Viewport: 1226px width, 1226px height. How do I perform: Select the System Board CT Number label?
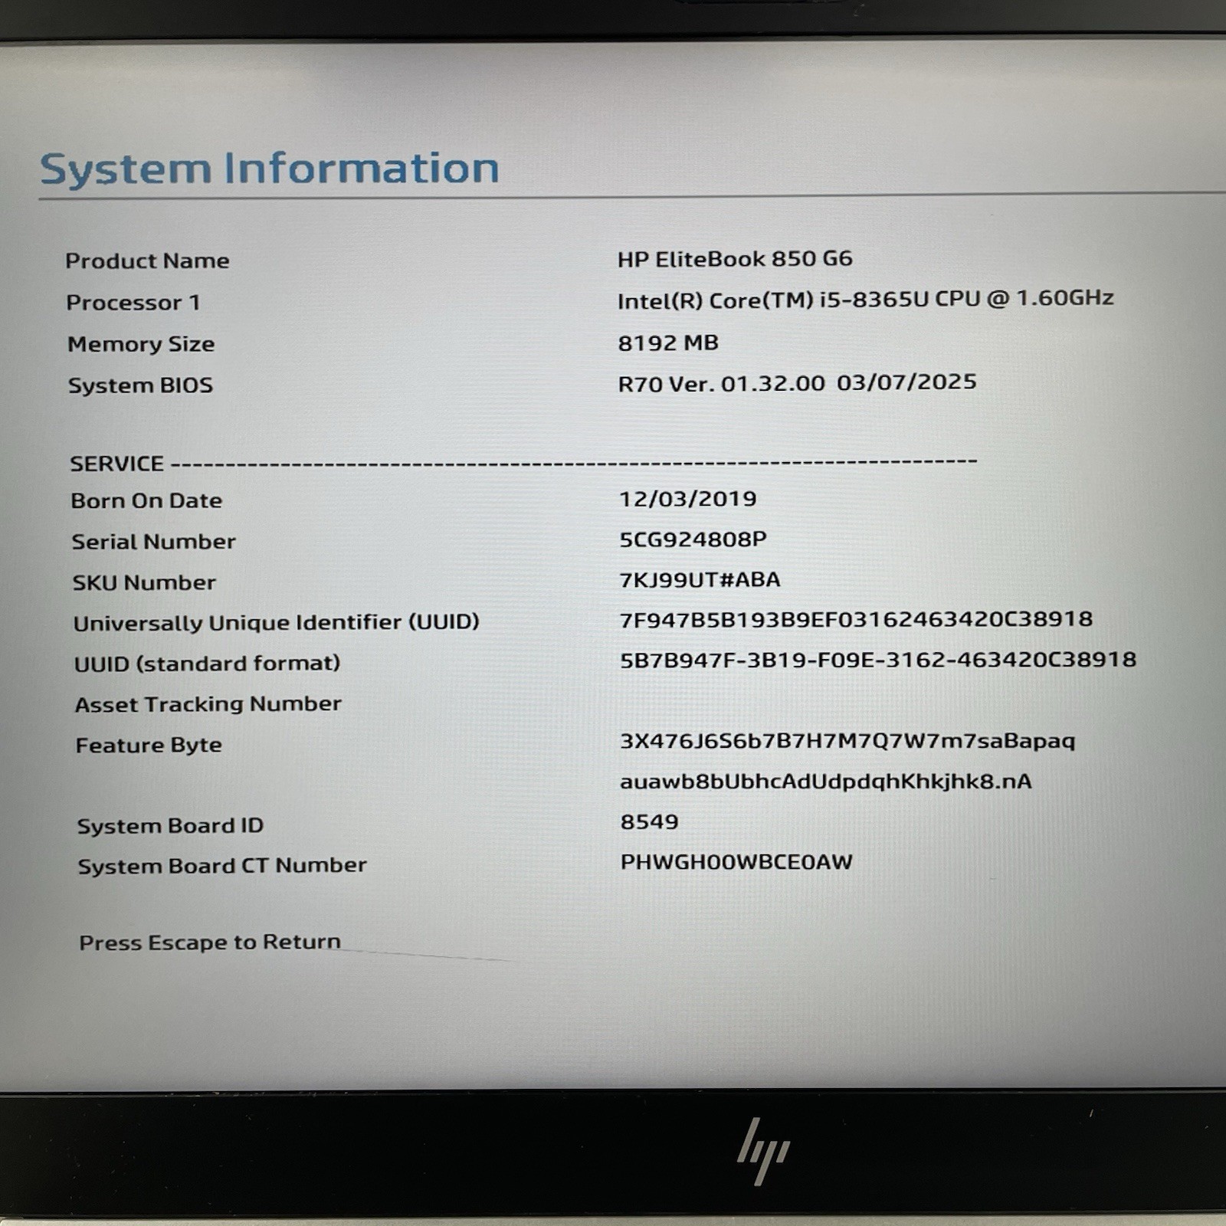[x=222, y=866]
